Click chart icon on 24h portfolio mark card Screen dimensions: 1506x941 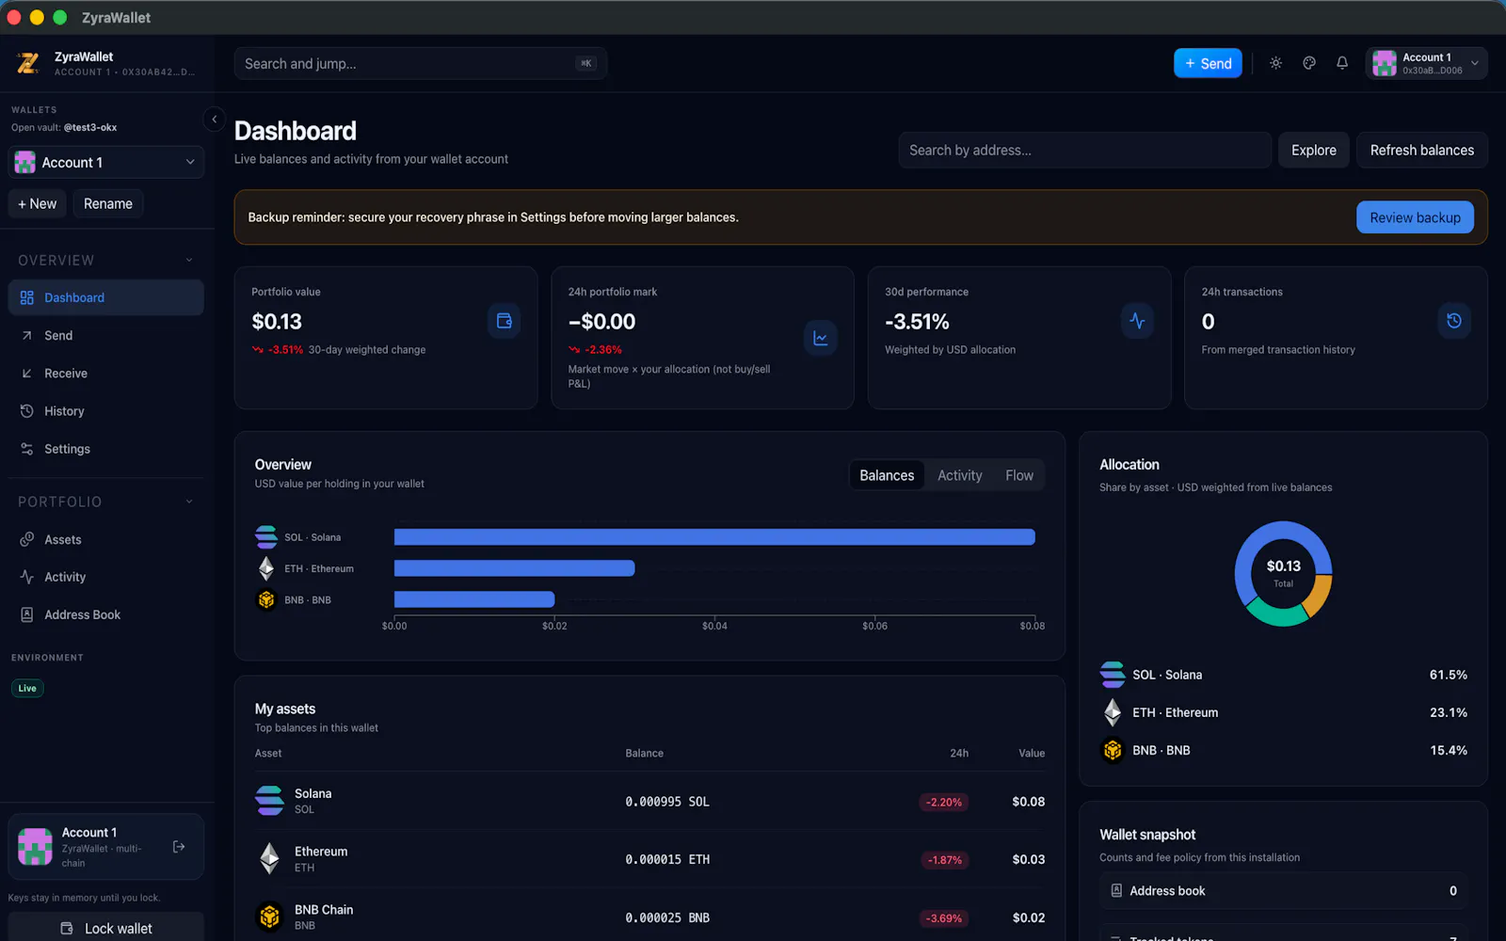point(821,338)
